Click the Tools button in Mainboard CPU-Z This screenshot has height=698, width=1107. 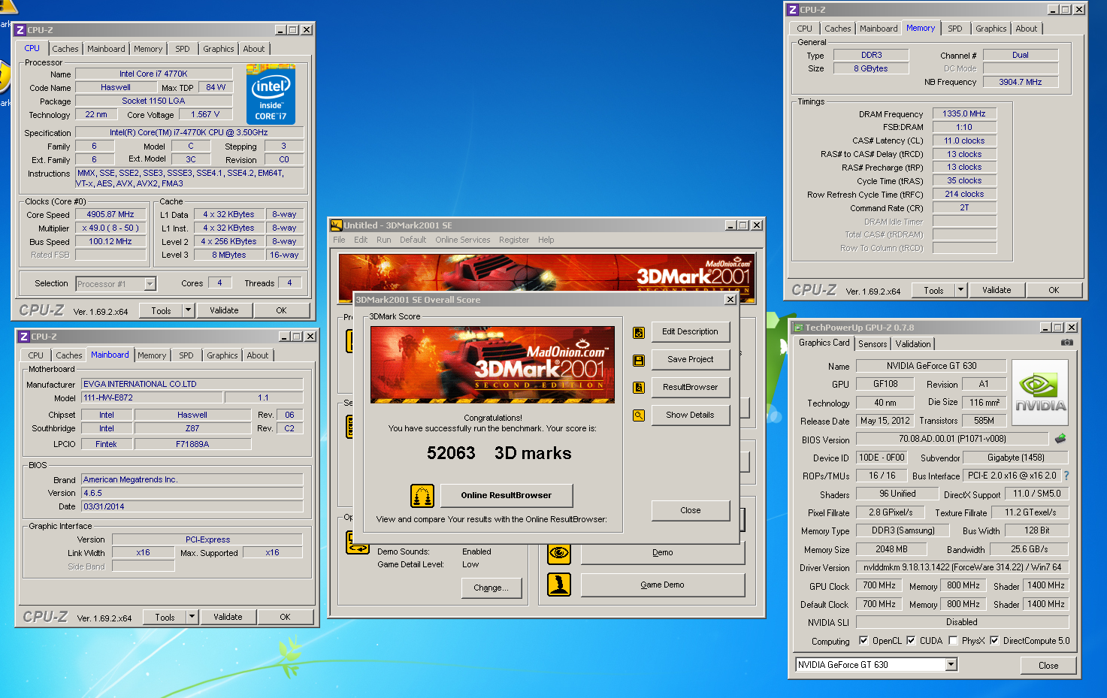point(165,617)
